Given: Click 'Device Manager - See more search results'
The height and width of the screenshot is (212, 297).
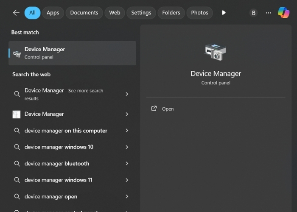Looking at the screenshot, I should pos(64,94).
